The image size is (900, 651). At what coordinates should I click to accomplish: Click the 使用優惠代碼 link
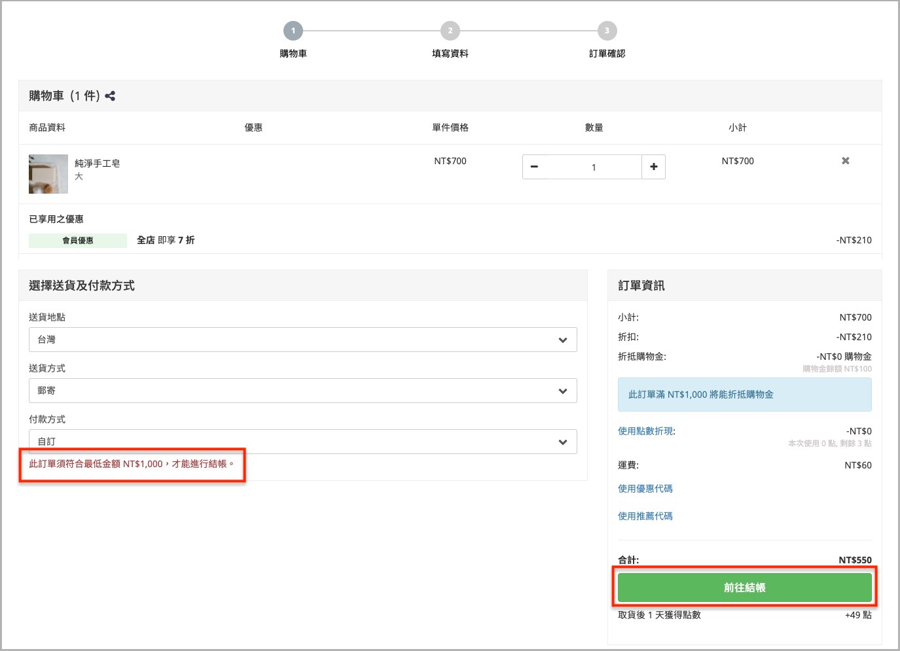(x=645, y=489)
